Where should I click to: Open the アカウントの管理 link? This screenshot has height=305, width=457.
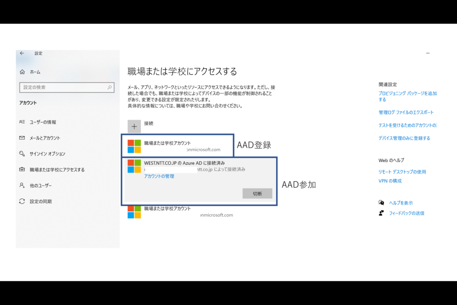[159, 176]
